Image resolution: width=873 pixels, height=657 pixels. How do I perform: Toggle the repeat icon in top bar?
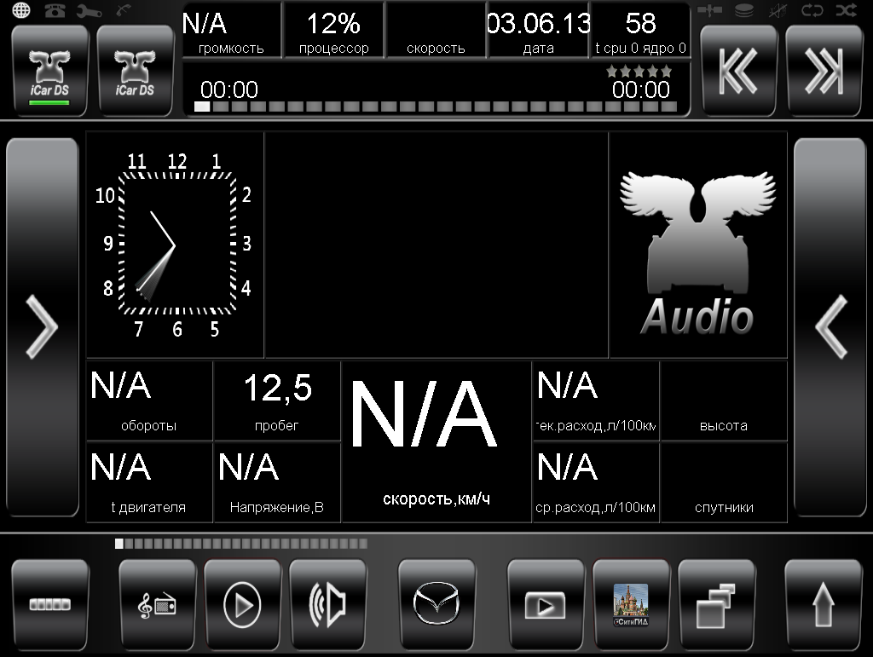812,10
